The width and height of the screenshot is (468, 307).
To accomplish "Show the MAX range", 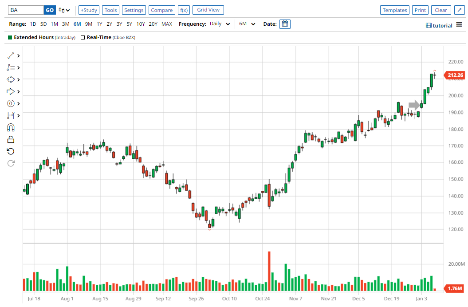I will click(167, 24).
